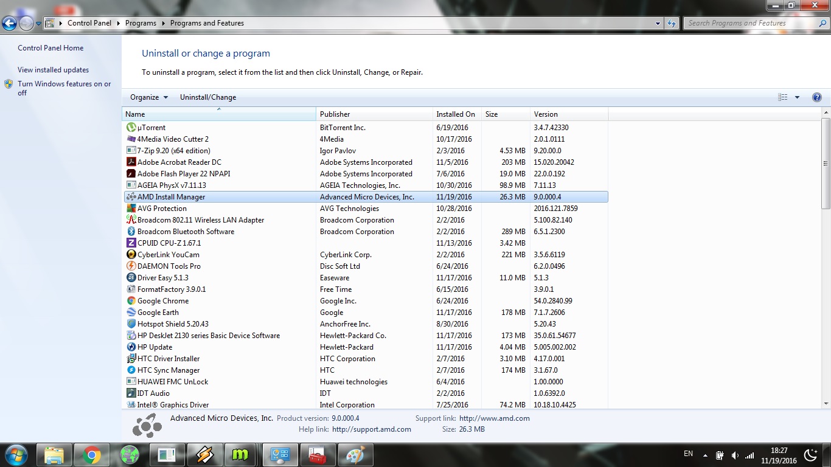The width and height of the screenshot is (831, 467).
Task: Select the Intel® Graphics Driver entry
Action: 366,405
